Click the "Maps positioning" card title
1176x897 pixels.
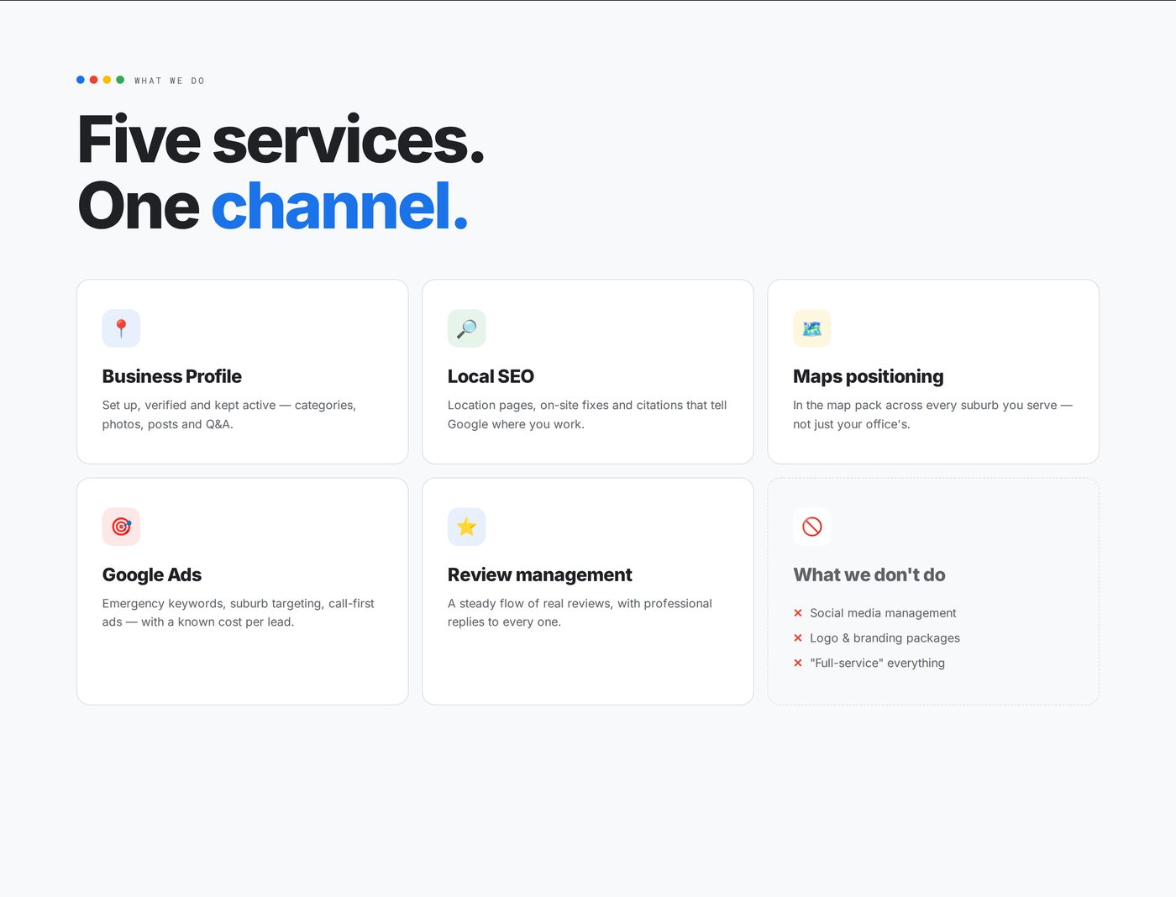(x=869, y=376)
